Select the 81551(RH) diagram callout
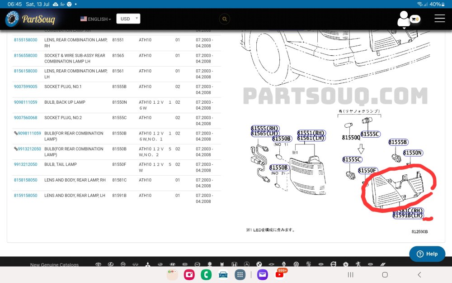452x283 pixels. pyautogui.click(x=311, y=133)
